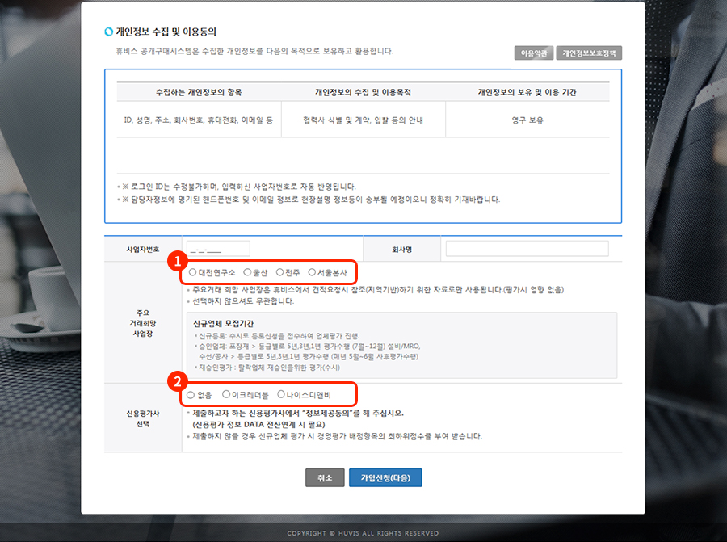727x542 pixels.
Task: Click the 개인정보의 수집 및 이용목적 header
Action: [363, 92]
